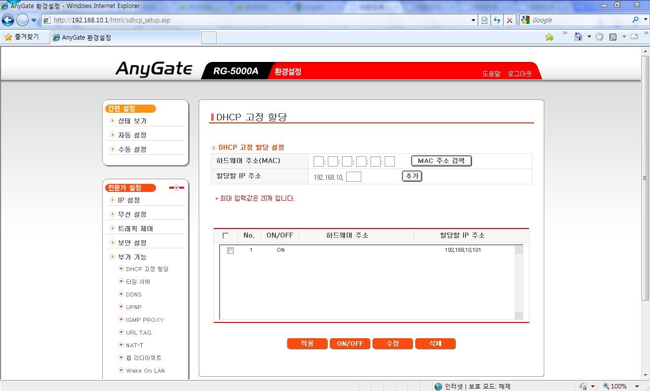The width and height of the screenshot is (650, 391).
Task: Open the RSS feeds toolbar icon
Action: click(x=613, y=37)
